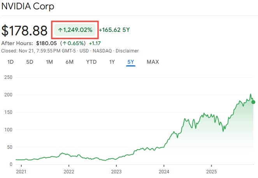This screenshot has height=178, width=258.
Task: Open the Disclaimer link
Action: point(127,51)
